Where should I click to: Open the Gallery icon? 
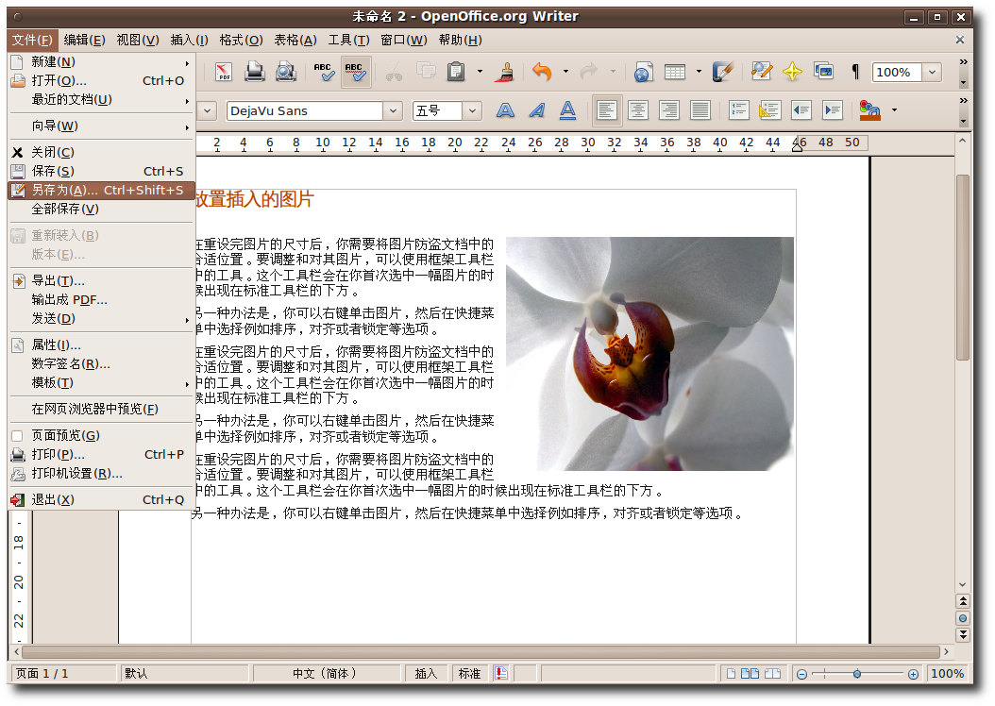(x=824, y=72)
